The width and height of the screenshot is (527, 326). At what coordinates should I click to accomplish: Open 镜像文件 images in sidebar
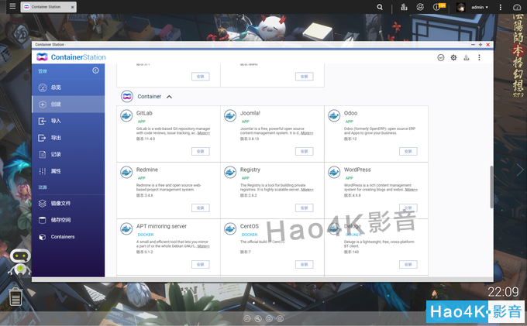(x=68, y=203)
